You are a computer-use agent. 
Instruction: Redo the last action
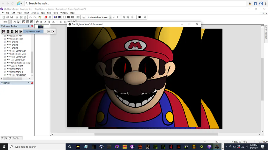(35, 17)
